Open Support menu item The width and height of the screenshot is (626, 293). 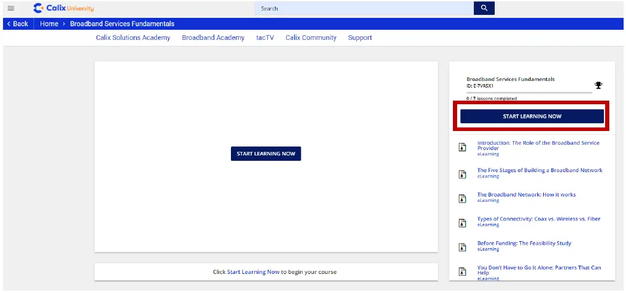tap(360, 38)
